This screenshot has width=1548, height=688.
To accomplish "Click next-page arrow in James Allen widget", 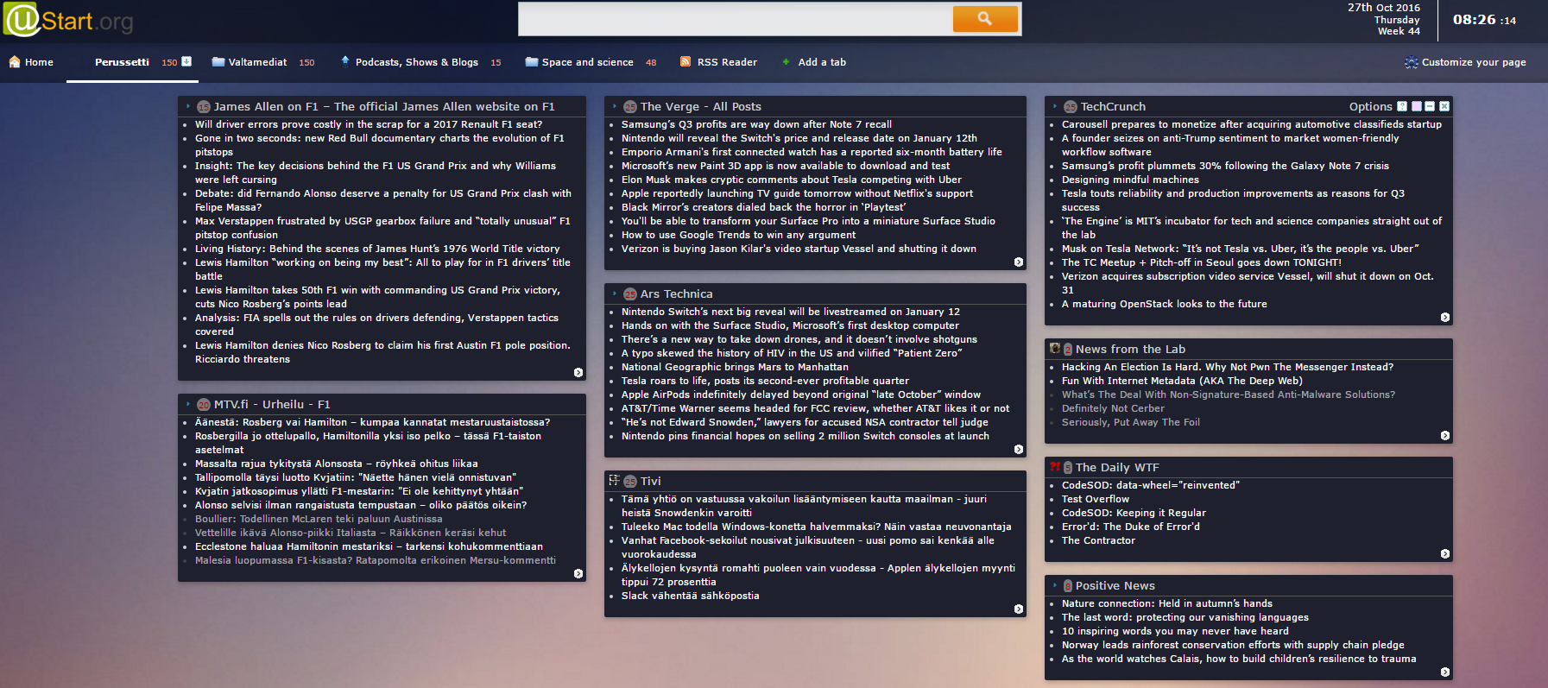I will [x=578, y=373].
